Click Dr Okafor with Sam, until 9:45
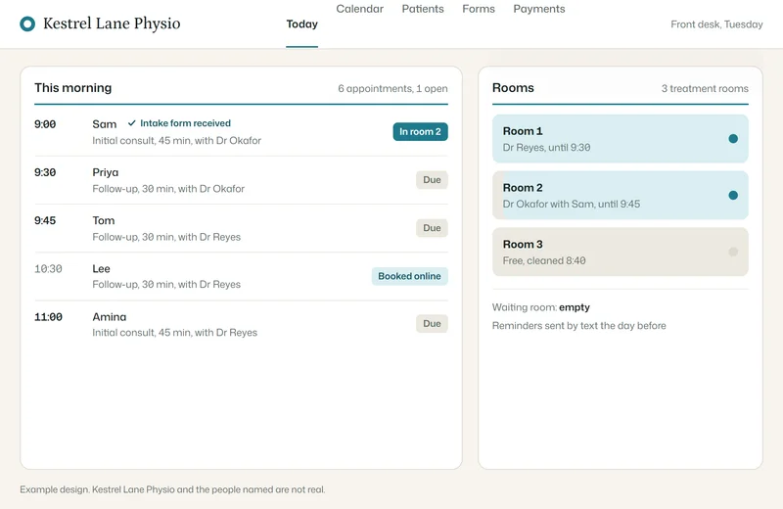783x509 pixels. [572, 204]
